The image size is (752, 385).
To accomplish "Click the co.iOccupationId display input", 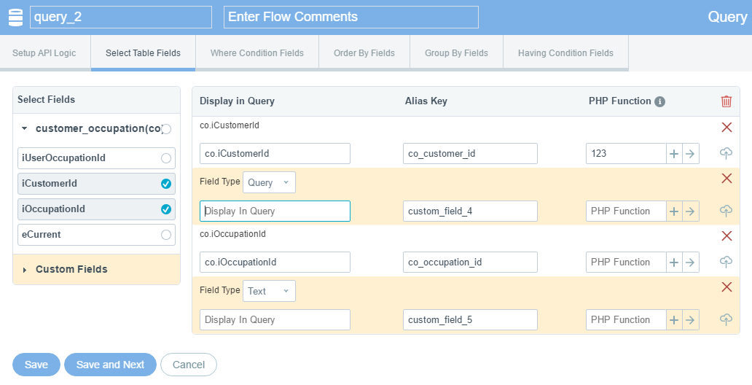I will pos(275,262).
